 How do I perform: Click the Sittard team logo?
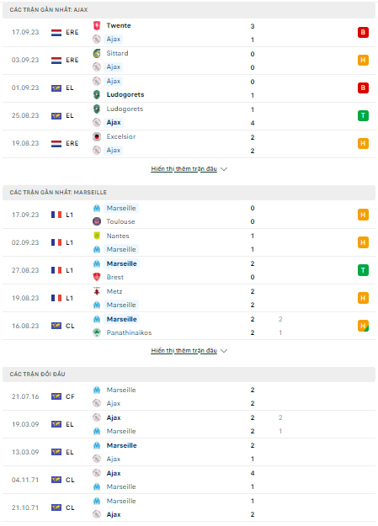(x=97, y=53)
